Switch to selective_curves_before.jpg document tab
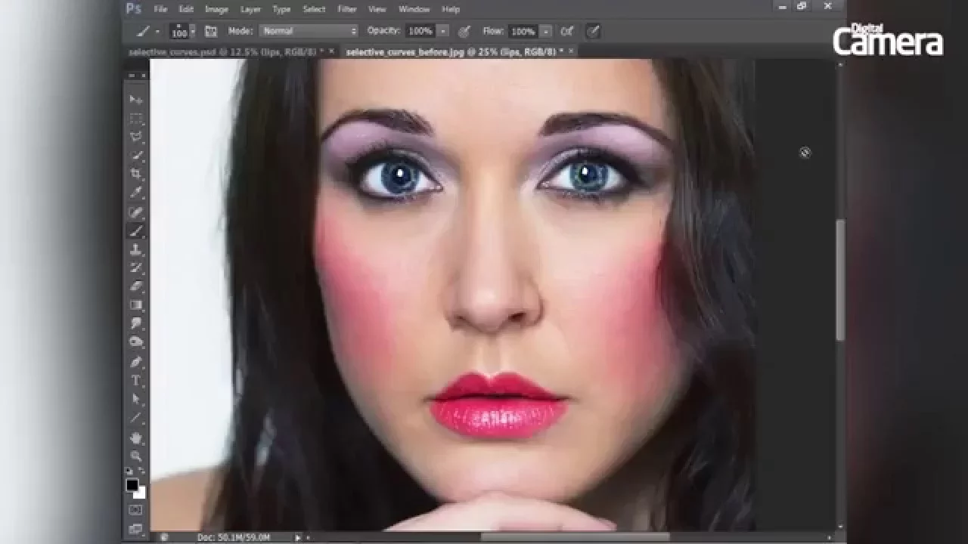 (455, 51)
